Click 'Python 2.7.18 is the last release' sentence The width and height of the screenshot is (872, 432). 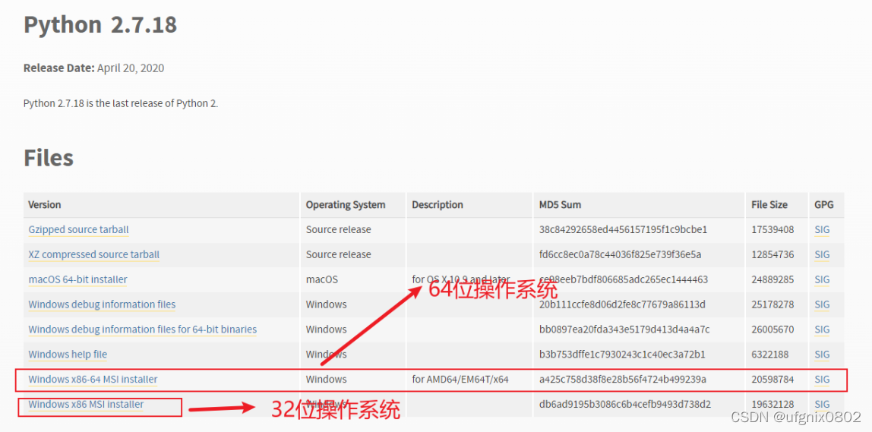point(121,103)
